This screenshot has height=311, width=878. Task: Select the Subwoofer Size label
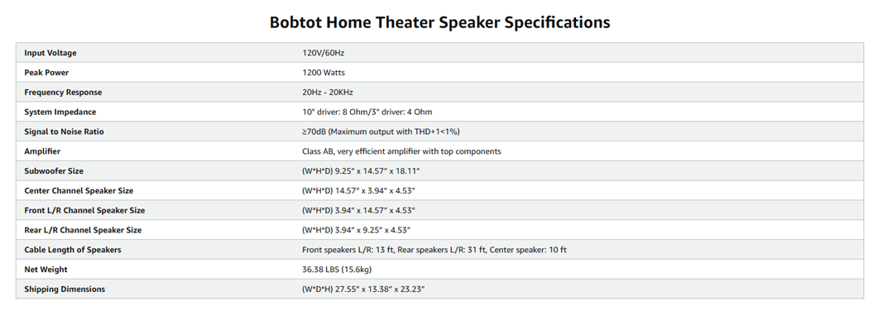click(x=54, y=171)
